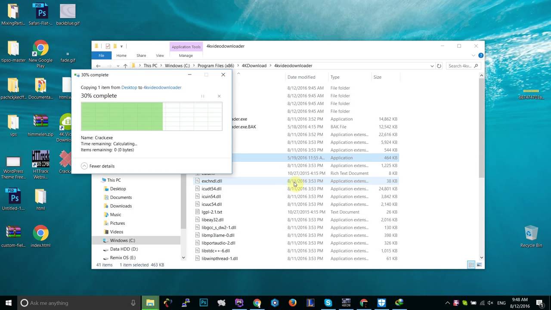Select Music in the navigation pane
The width and height of the screenshot is (551, 310).
(115, 214)
